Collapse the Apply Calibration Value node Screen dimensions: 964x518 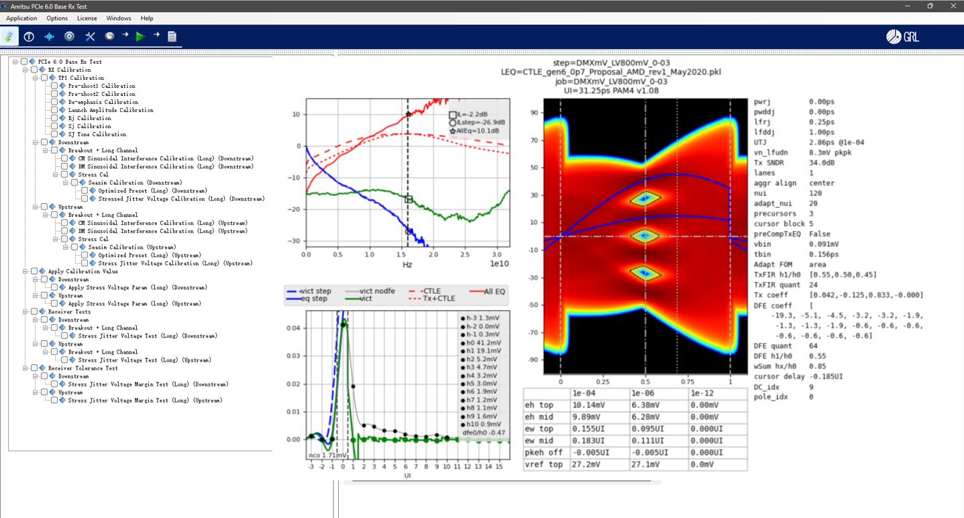(x=25, y=271)
